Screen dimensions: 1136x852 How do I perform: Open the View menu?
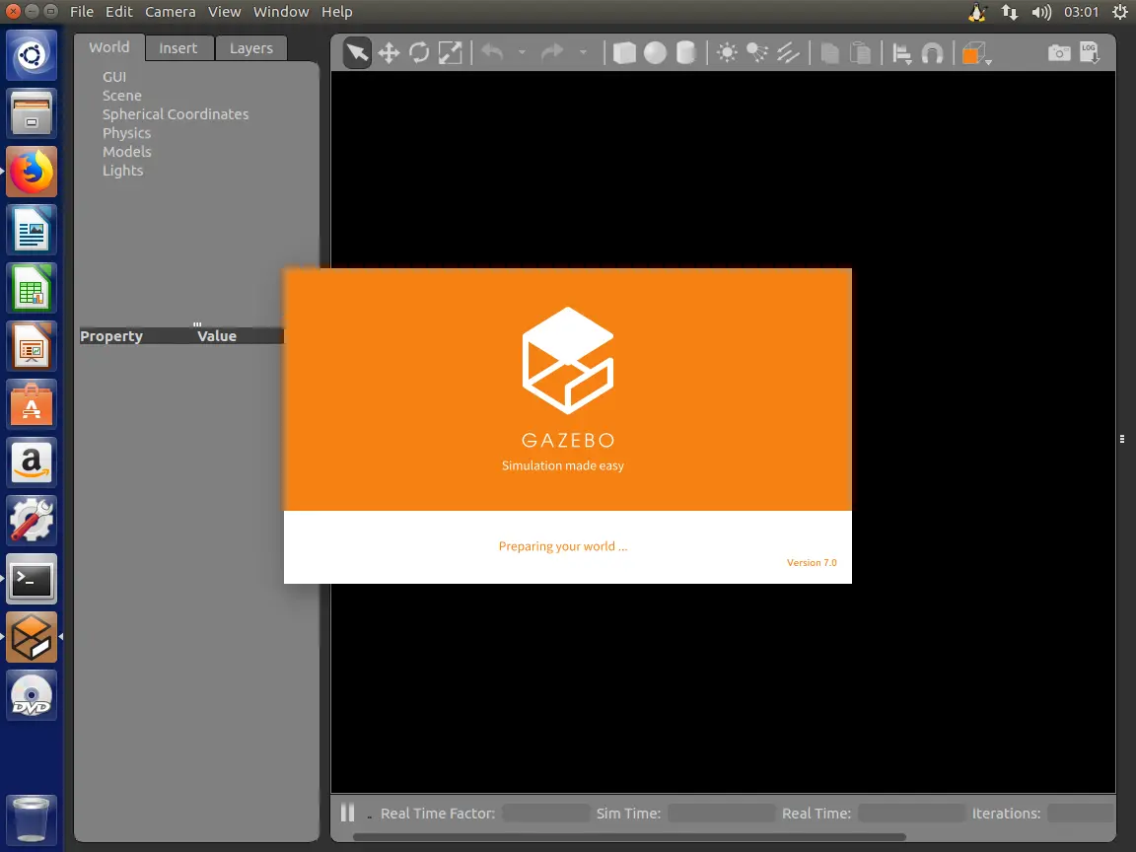[224, 12]
